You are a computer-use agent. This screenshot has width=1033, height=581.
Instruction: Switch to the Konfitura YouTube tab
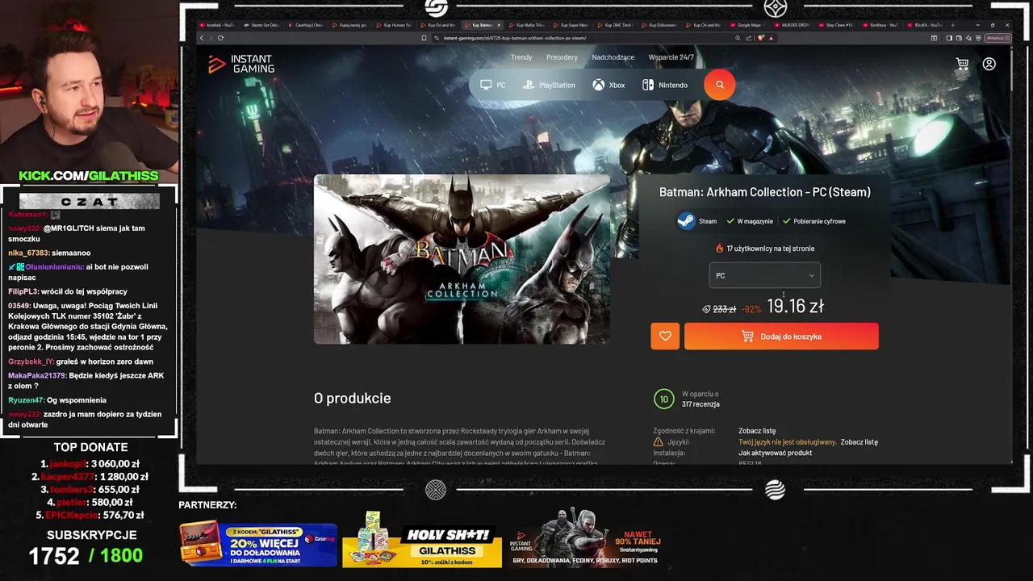(880, 25)
